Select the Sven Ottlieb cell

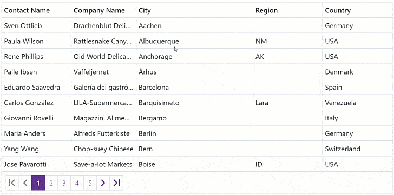pyautogui.click(x=36, y=25)
